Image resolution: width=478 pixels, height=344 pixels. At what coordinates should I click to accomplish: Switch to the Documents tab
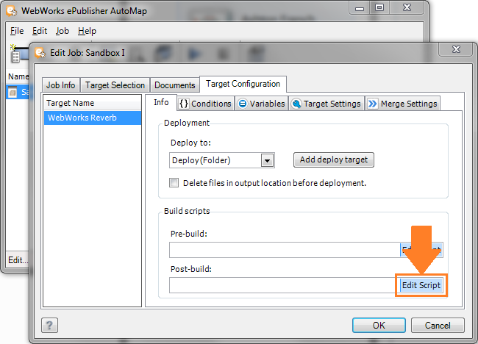175,85
